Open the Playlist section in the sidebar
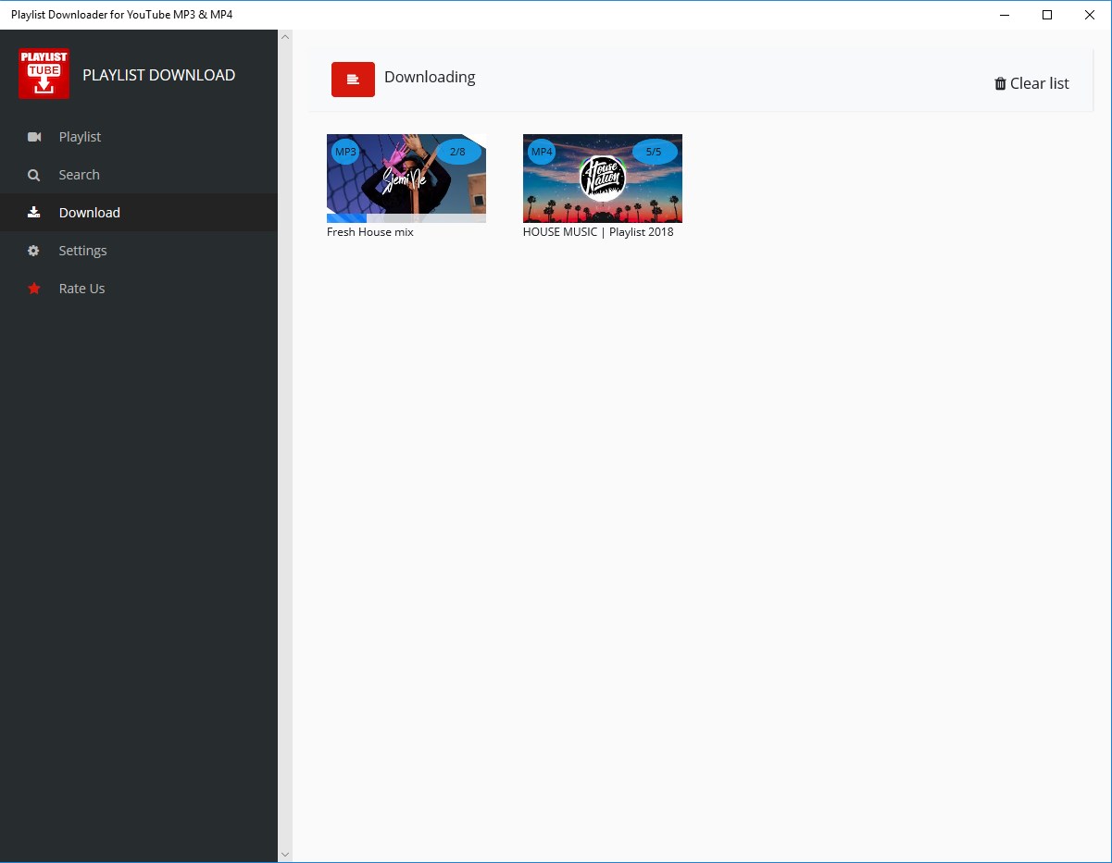 [139, 137]
